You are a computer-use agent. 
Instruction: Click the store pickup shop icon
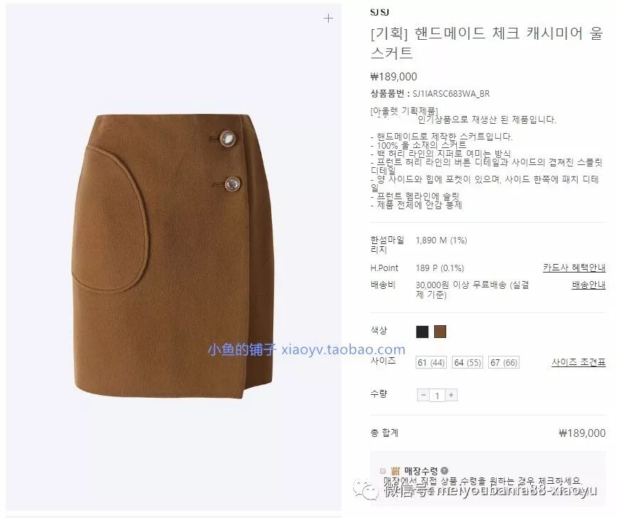click(396, 470)
